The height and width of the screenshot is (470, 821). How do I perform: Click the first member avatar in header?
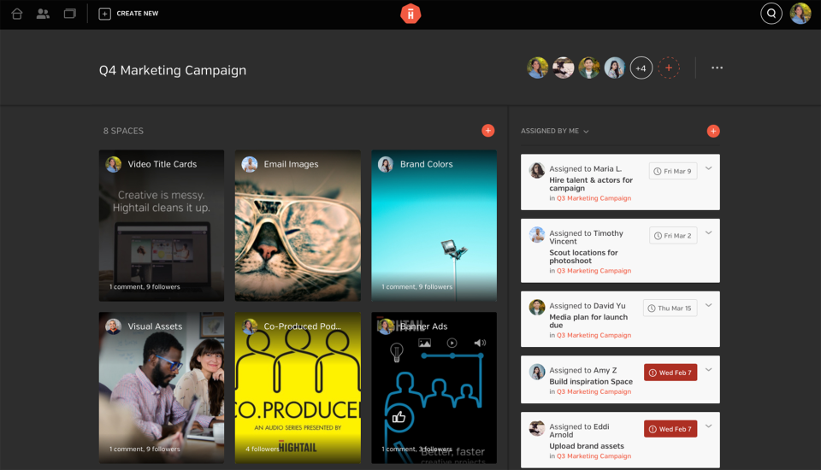(x=538, y=68)
